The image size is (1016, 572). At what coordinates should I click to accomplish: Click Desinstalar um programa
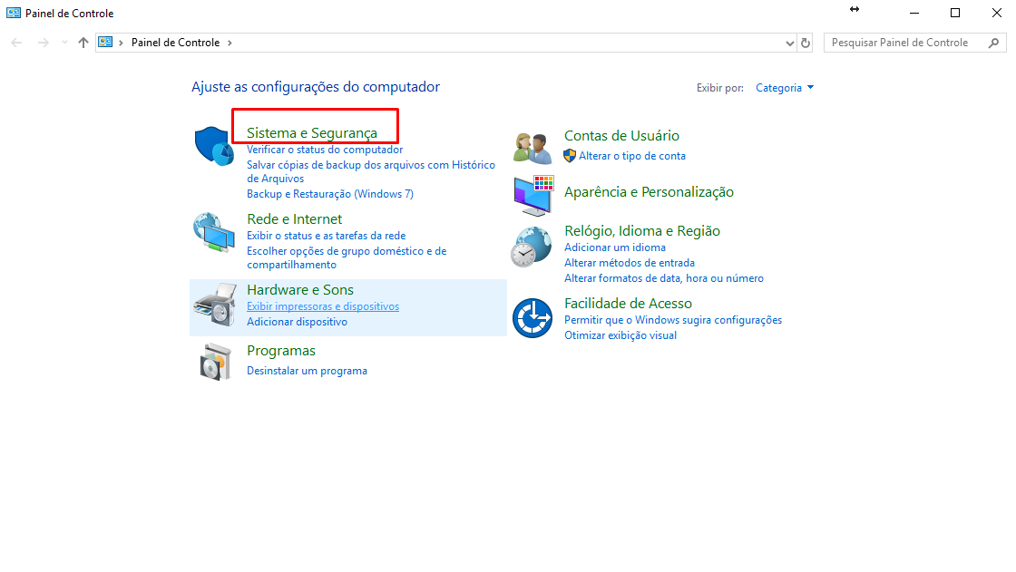[308, 371]
